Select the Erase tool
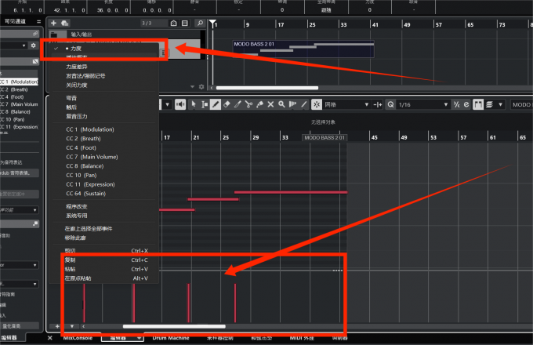 (227, 104)
